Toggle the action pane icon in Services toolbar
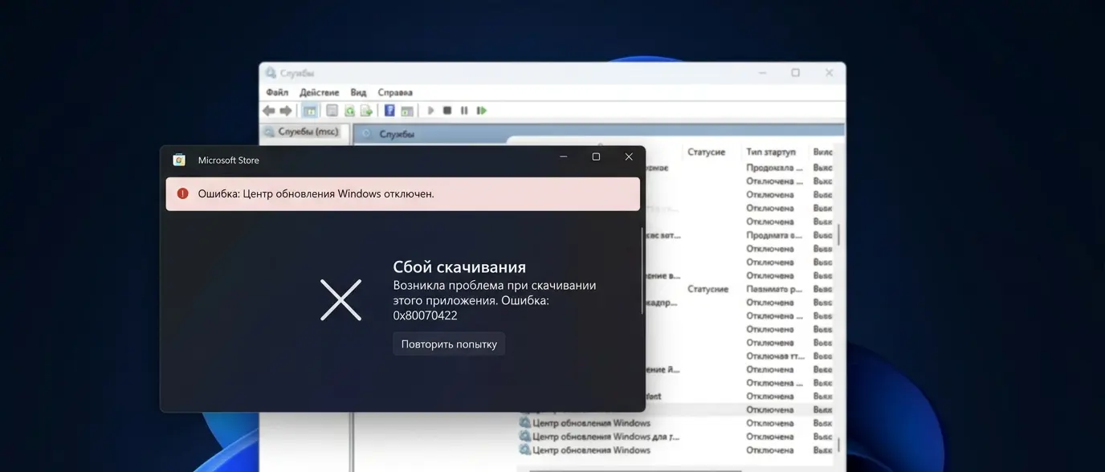This screenshot has width=1105, height=472. 407,111
